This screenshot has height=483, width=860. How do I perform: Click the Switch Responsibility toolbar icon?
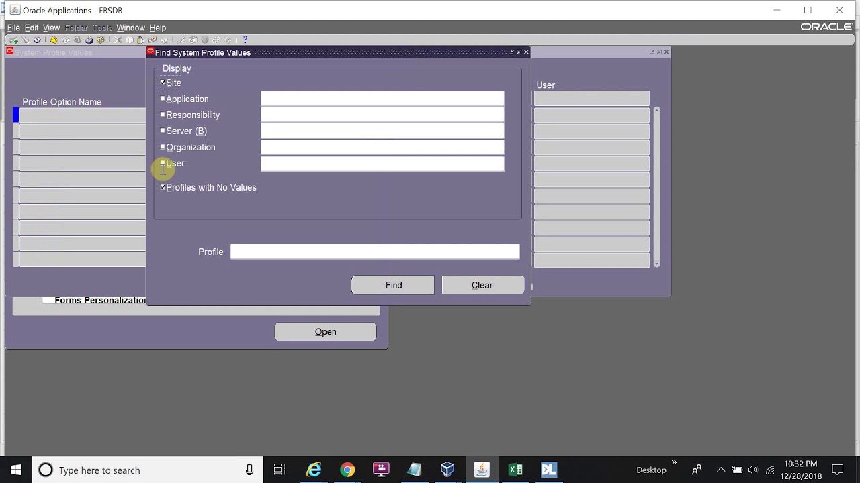tap(77, 40)
